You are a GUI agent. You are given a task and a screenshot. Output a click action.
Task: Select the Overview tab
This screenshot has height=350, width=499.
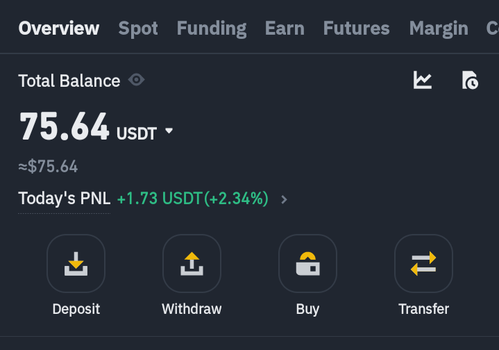(59, 28)
